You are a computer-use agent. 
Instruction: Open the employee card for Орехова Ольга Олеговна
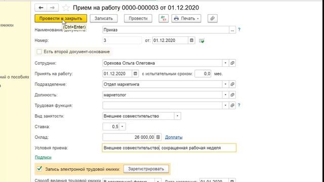pos(232,63)
